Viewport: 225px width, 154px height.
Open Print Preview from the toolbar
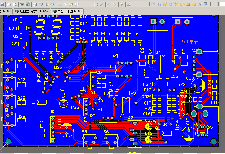[15, 4]
